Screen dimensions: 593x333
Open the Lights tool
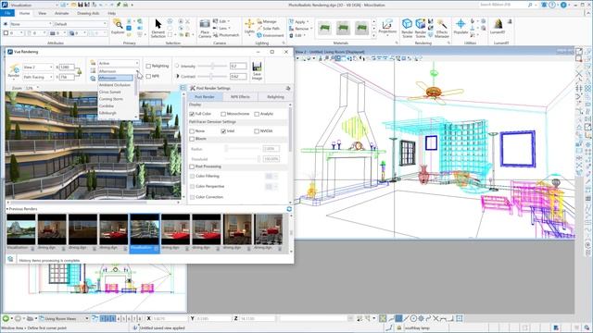click(249, 27)
